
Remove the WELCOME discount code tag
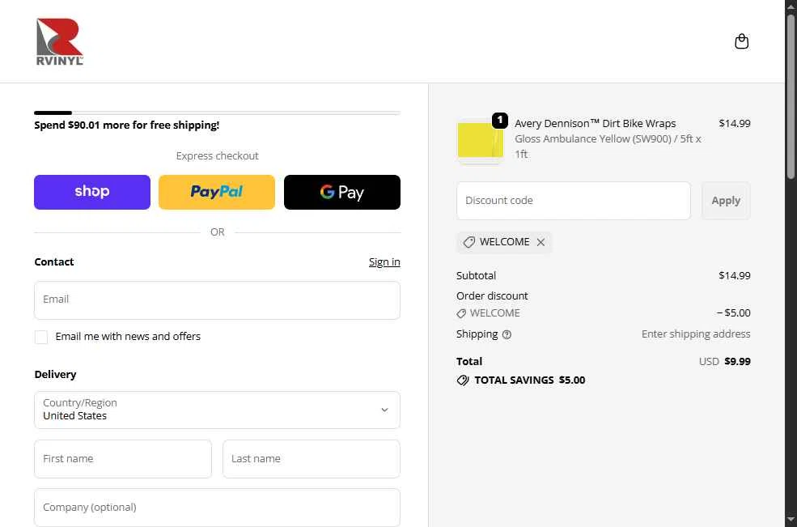[541, 242]
